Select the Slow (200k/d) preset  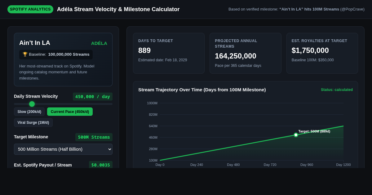[29, 112]
